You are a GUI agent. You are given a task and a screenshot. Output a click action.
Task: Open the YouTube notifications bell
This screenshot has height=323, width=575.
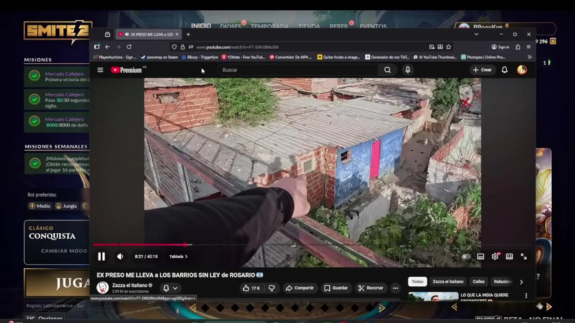[x=504, y=70]
